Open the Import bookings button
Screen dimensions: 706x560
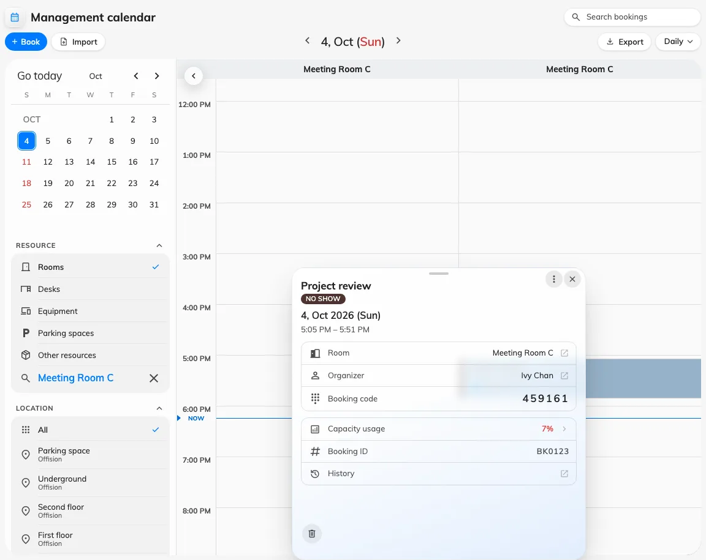pos(78,42)
